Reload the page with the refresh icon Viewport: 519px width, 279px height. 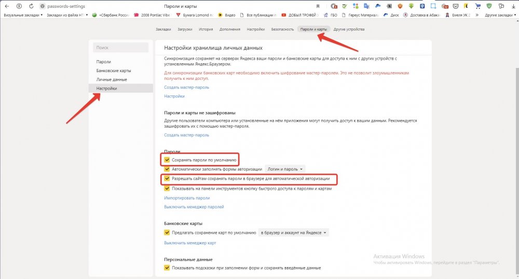point(32,6)
